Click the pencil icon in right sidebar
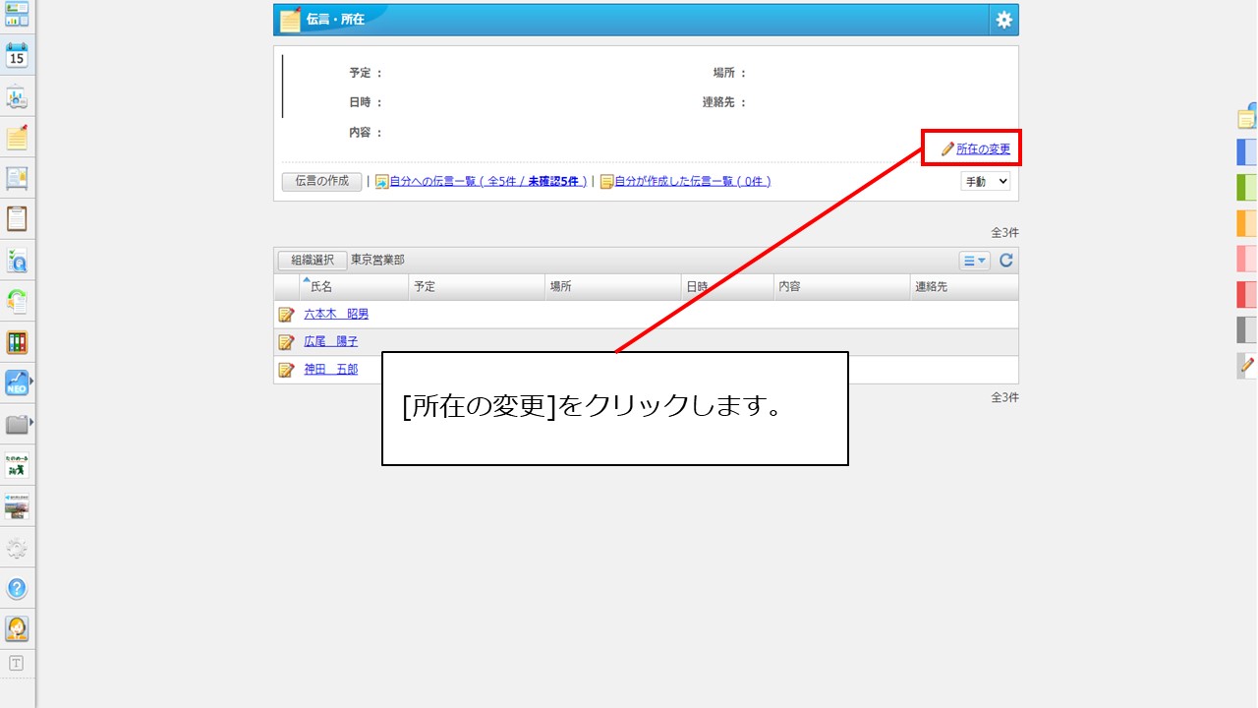Viewport: 1258px width, 708px height. click(x=1246, y=367)
